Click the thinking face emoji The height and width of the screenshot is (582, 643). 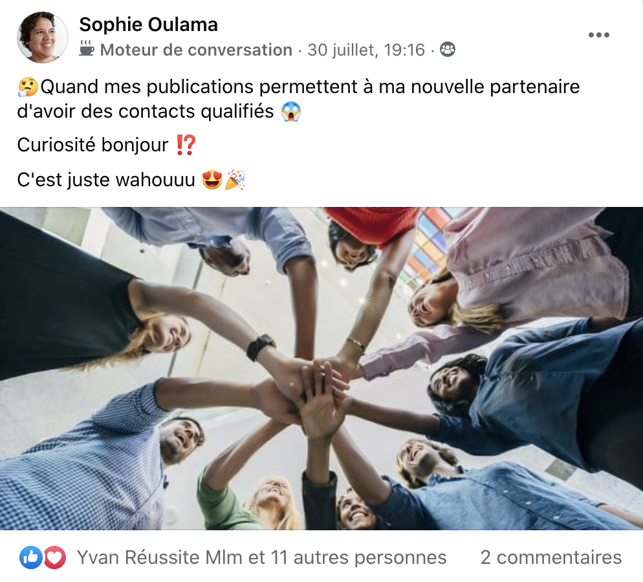click(x=28, y=87)
